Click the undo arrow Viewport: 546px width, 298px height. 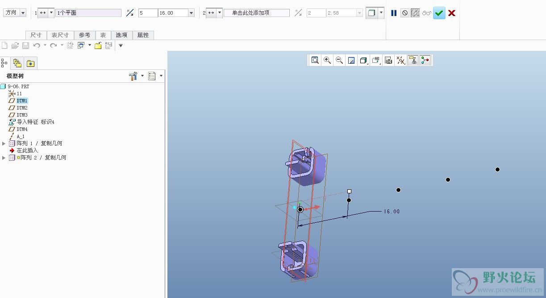[x=37, y=45]
